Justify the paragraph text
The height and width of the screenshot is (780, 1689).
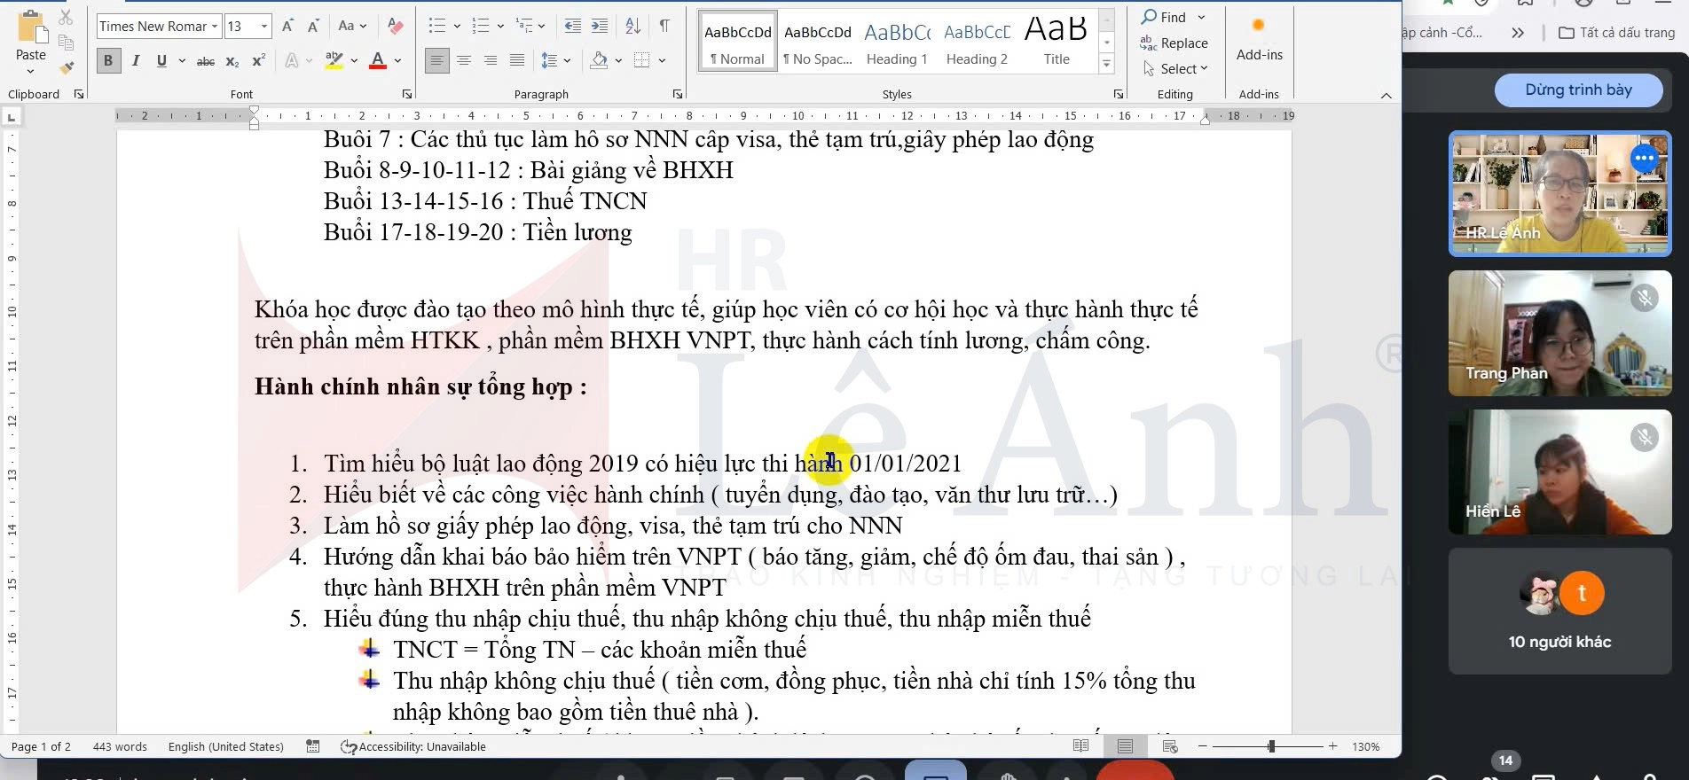pyautogui.click(x=517, y=61)
